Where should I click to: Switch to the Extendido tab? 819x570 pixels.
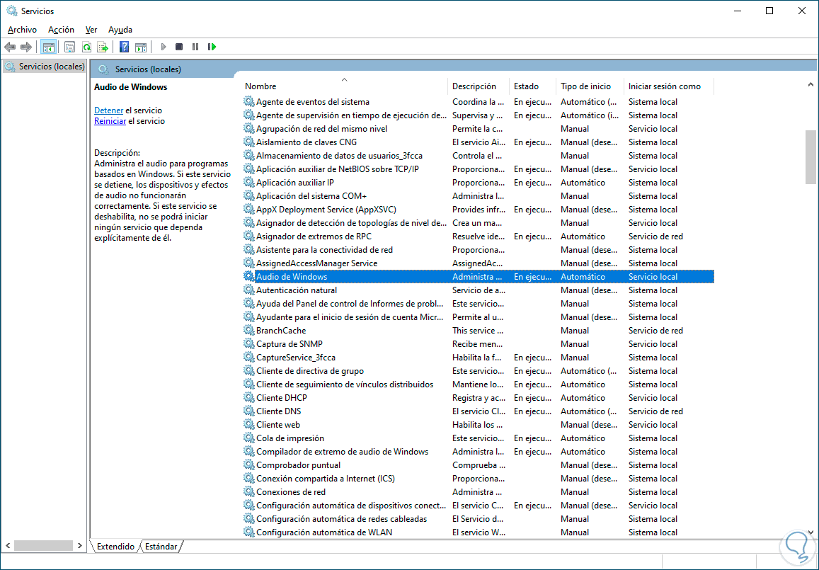coord(115,547)
